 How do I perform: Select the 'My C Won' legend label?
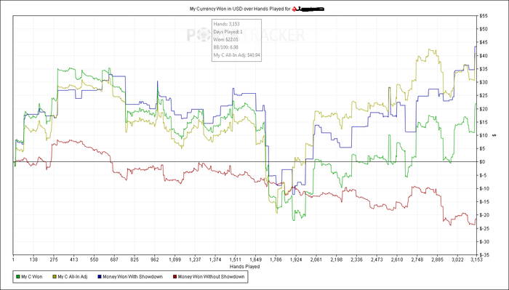coord(32,277)
